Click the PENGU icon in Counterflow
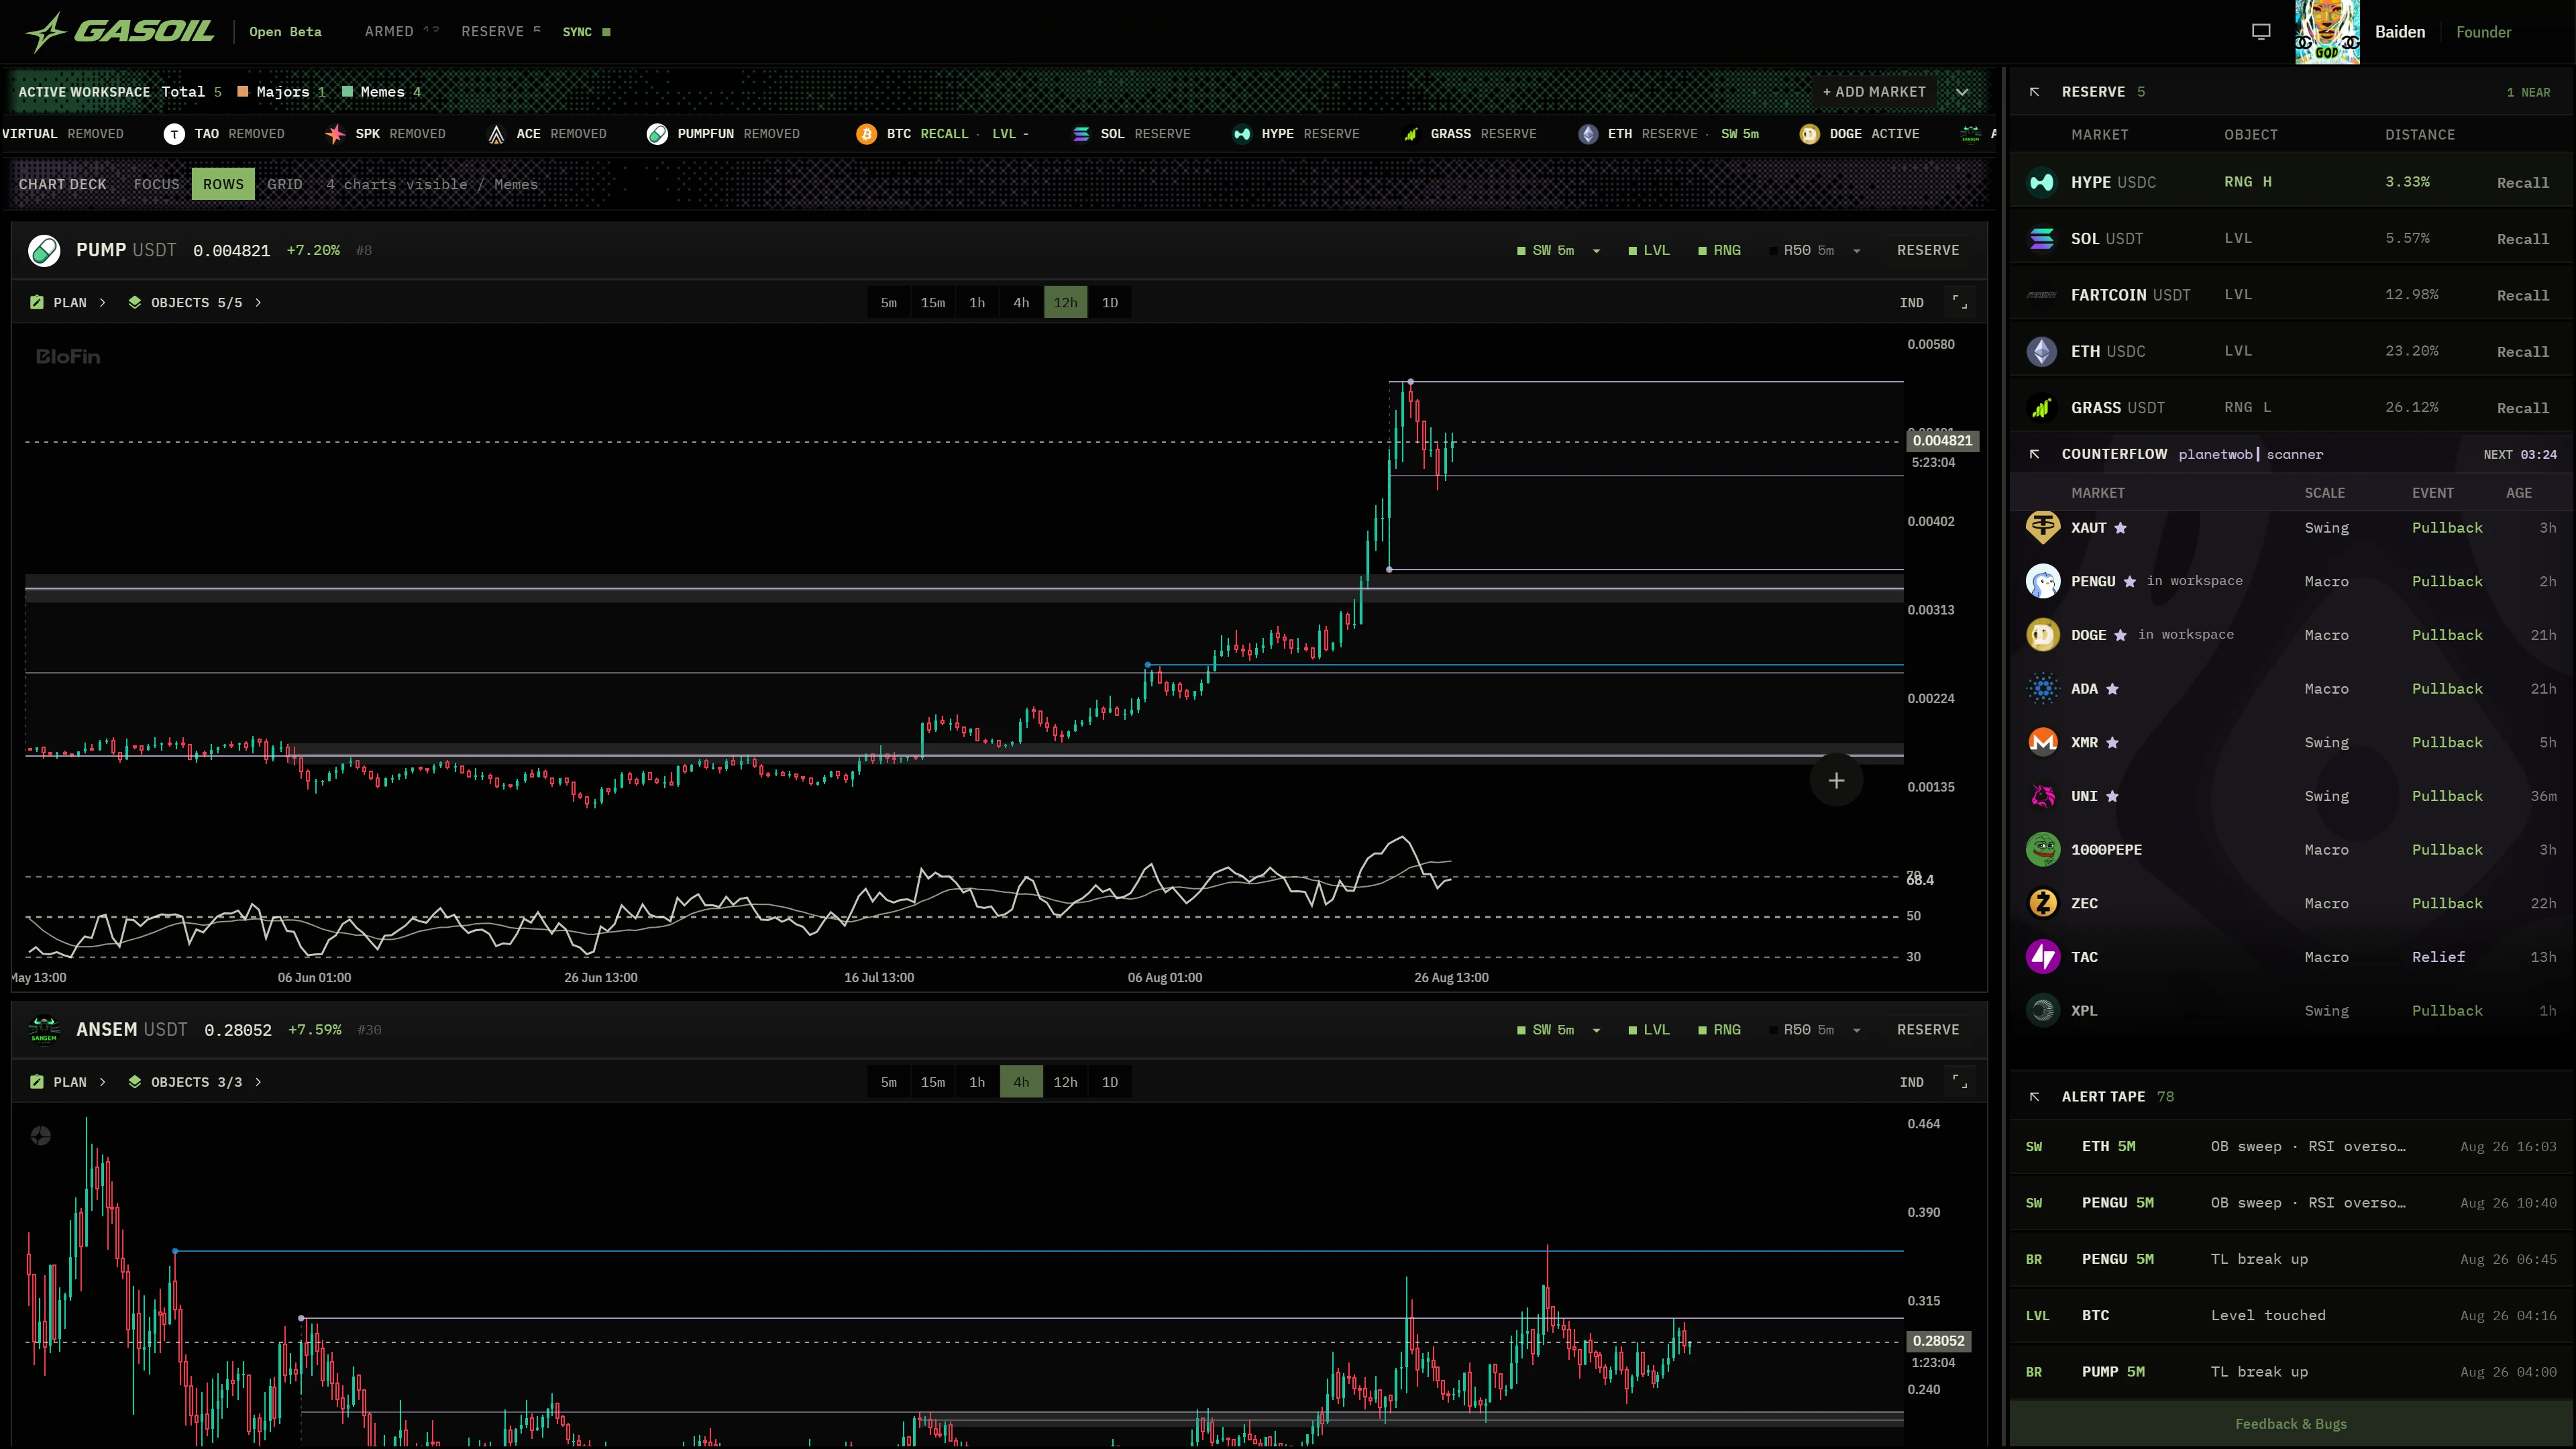Image resolution: width=2576 pixels, height=1449 pixels. (2042, 581)
